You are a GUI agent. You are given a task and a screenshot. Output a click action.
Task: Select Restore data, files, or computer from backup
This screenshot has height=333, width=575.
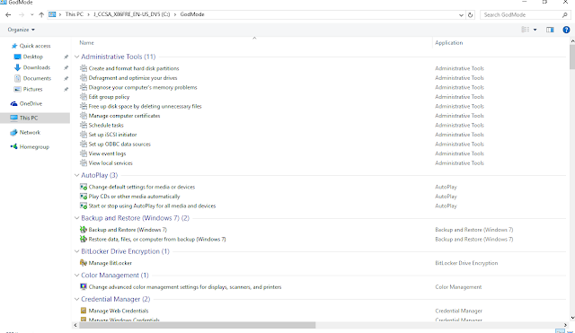[x=157, y=240]
